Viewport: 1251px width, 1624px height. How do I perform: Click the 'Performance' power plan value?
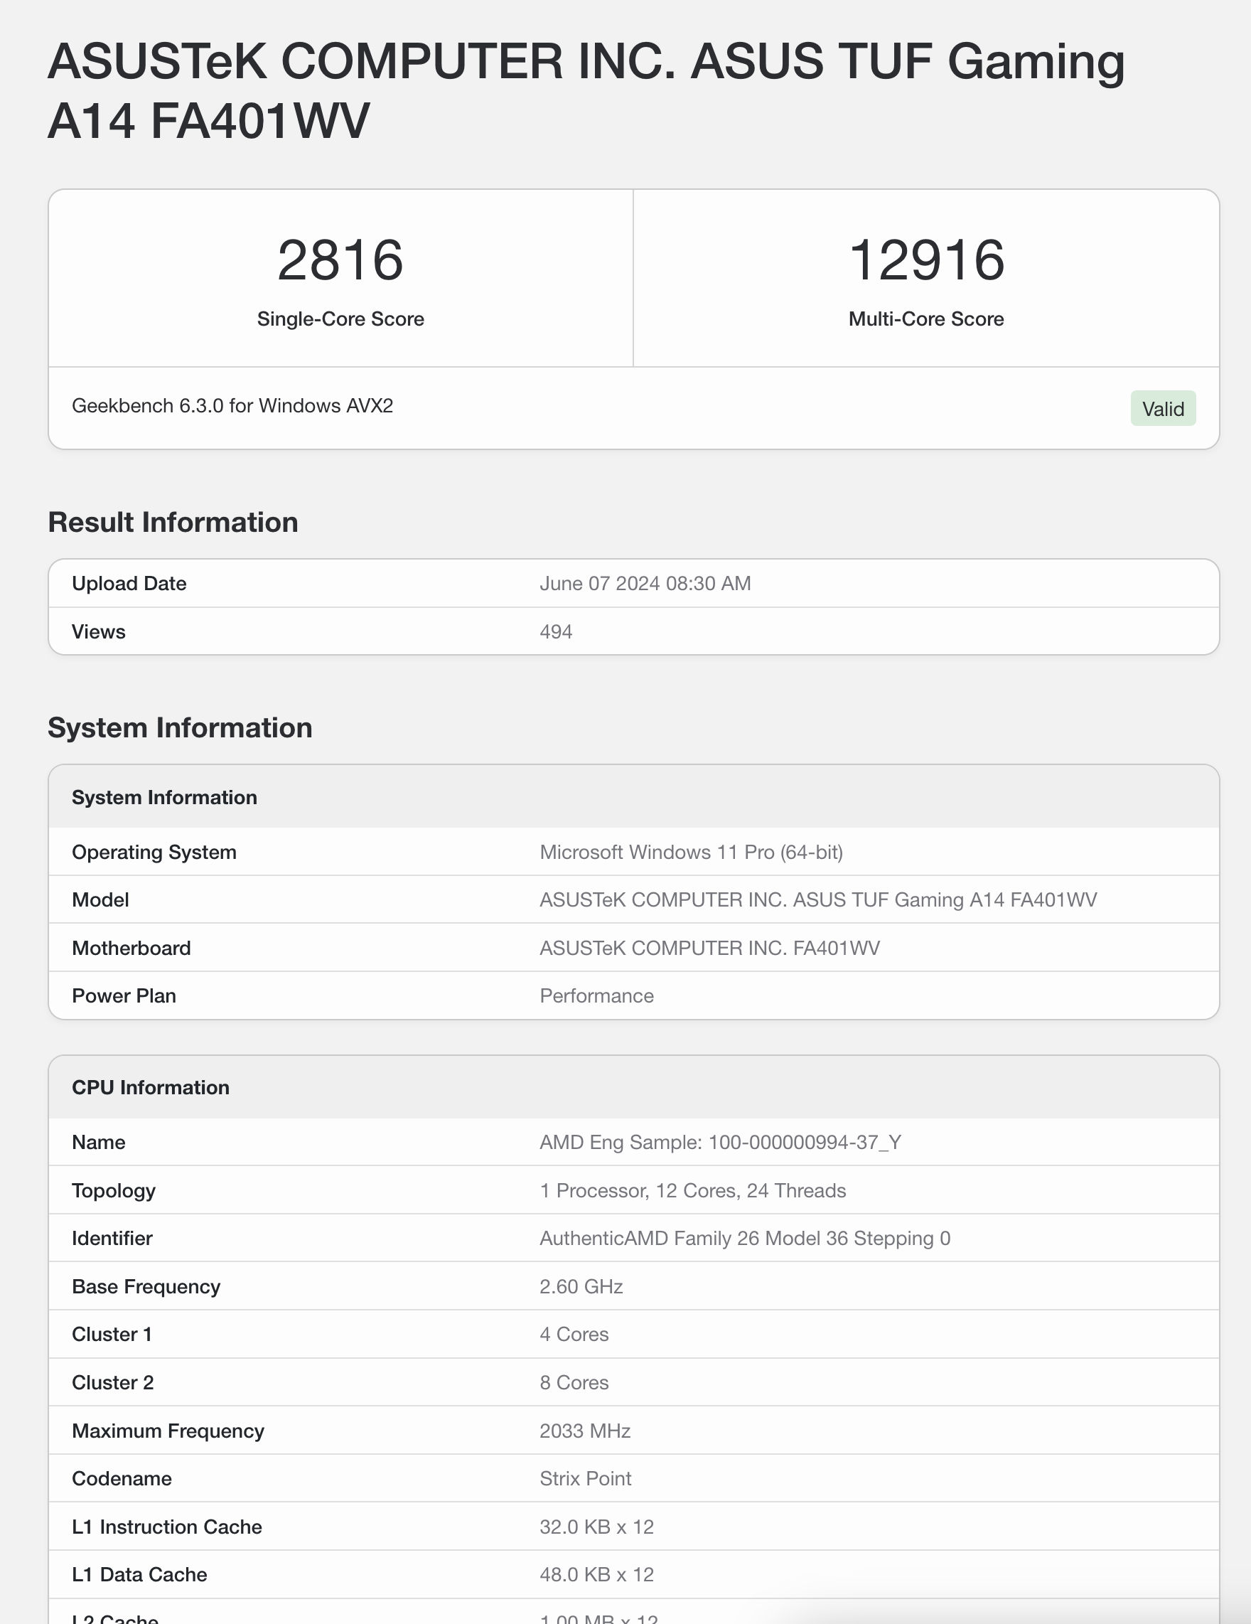597,995
